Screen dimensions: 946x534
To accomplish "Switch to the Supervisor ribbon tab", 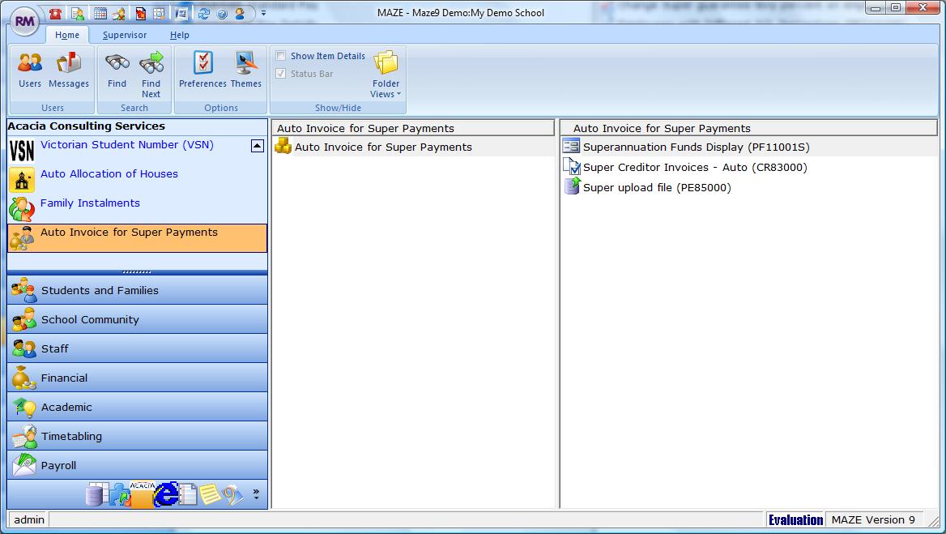I will coord(124,35).
